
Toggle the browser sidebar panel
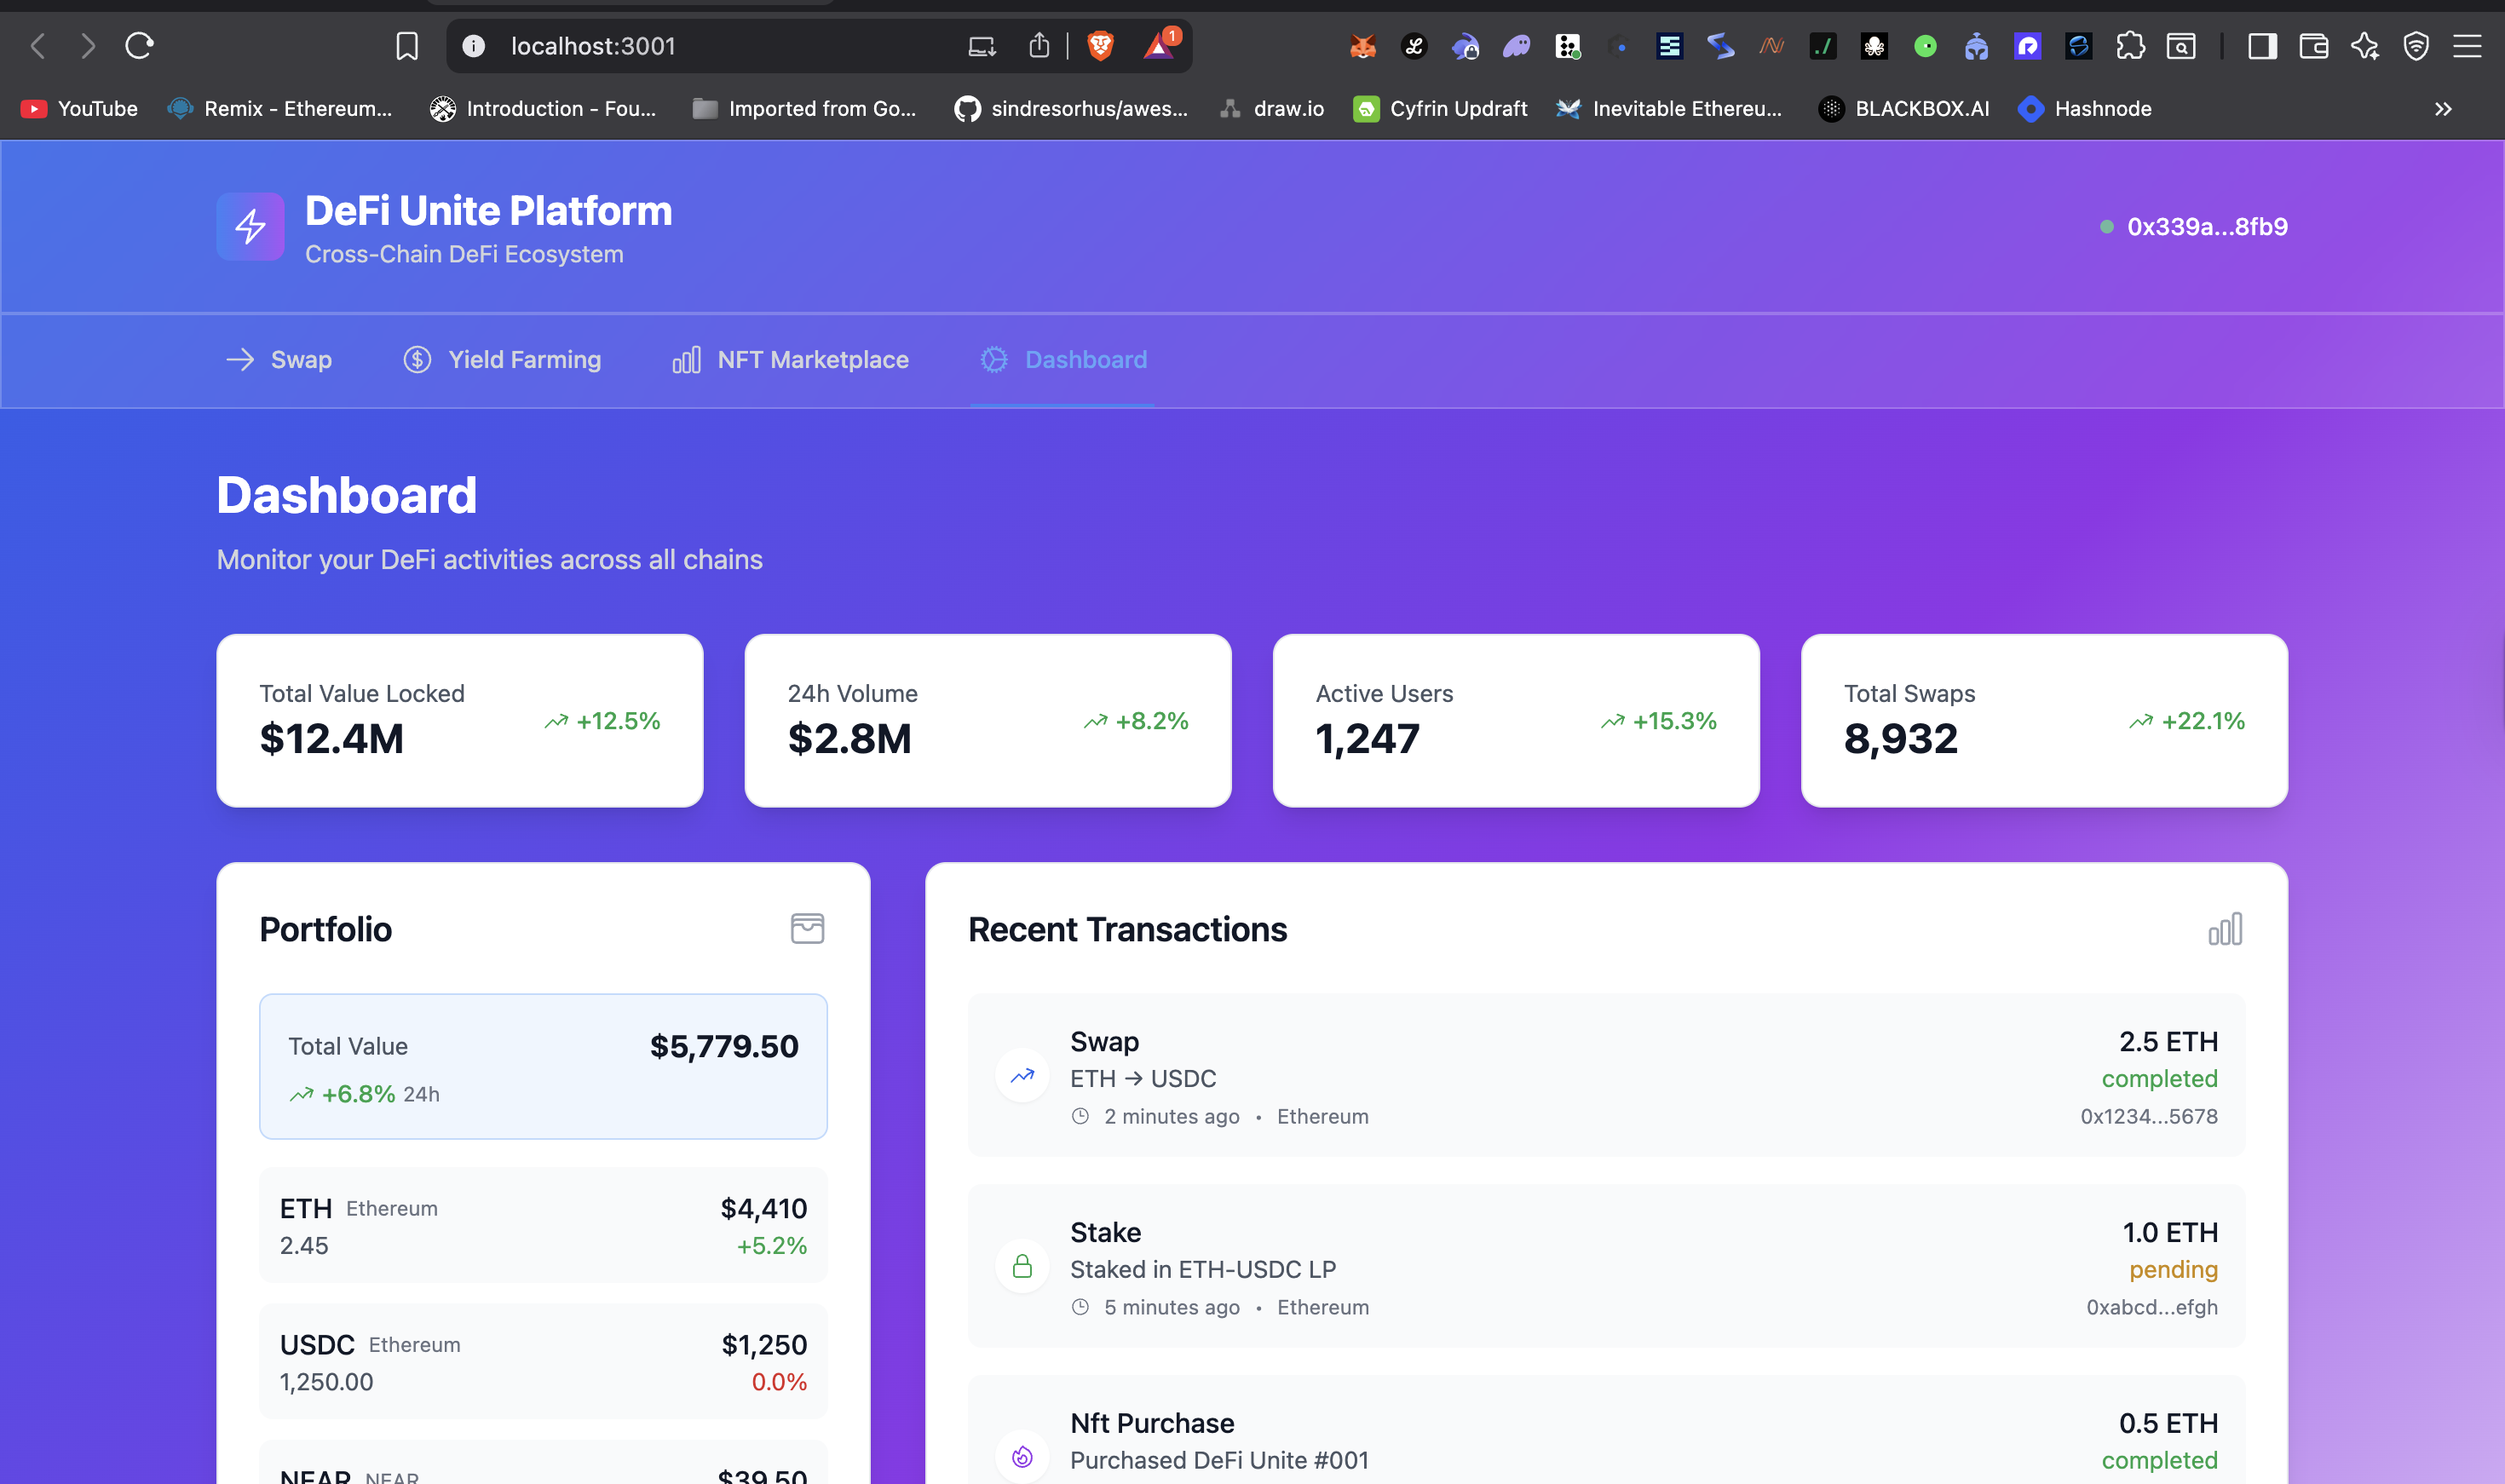click(2262, 46)
